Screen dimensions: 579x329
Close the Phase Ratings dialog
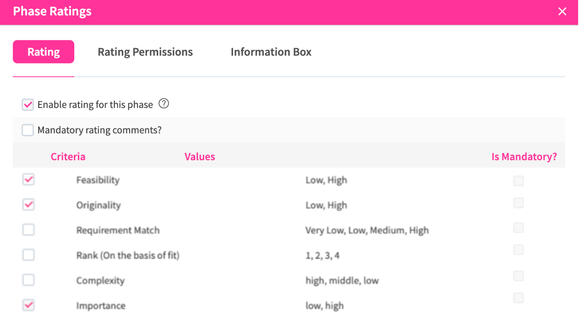562,12
